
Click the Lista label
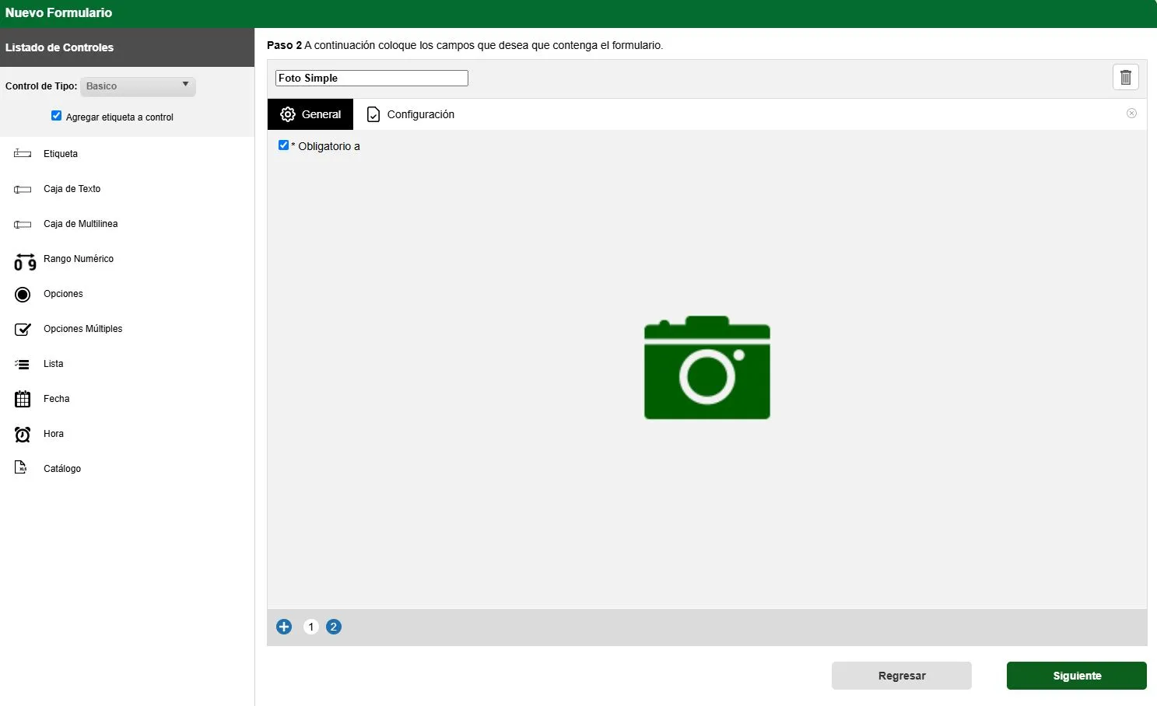(x=54, y=364)
